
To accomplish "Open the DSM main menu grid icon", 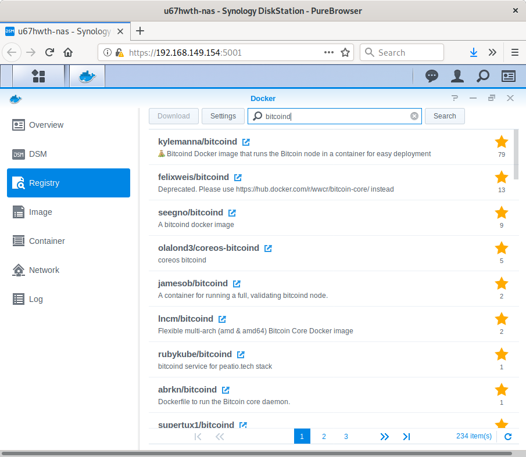I will coord(38,76).
